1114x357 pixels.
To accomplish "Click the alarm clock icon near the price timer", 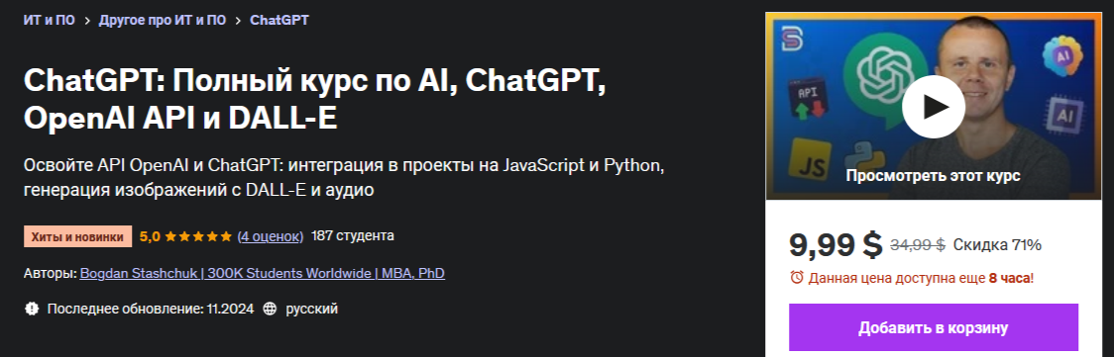I will [797, 278].
